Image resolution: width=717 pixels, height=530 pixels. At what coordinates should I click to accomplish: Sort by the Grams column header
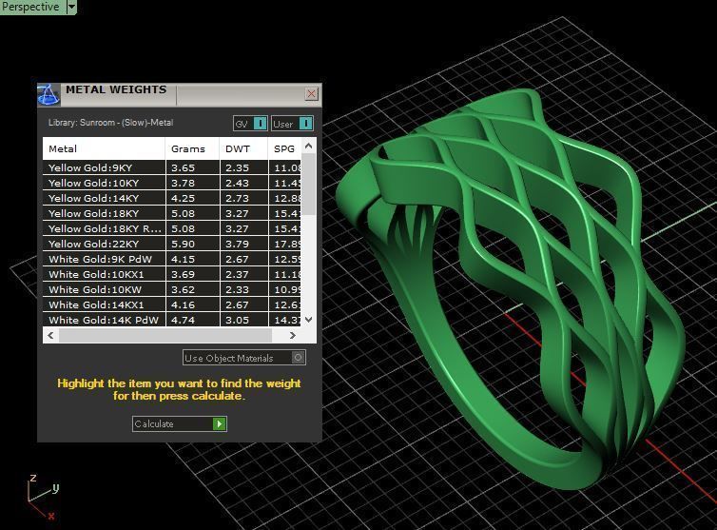[192, 148]
